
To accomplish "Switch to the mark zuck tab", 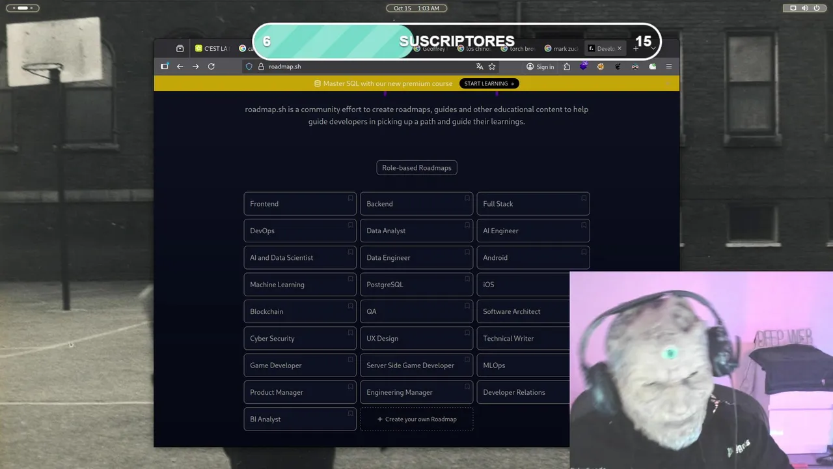I will coord(561,49).
